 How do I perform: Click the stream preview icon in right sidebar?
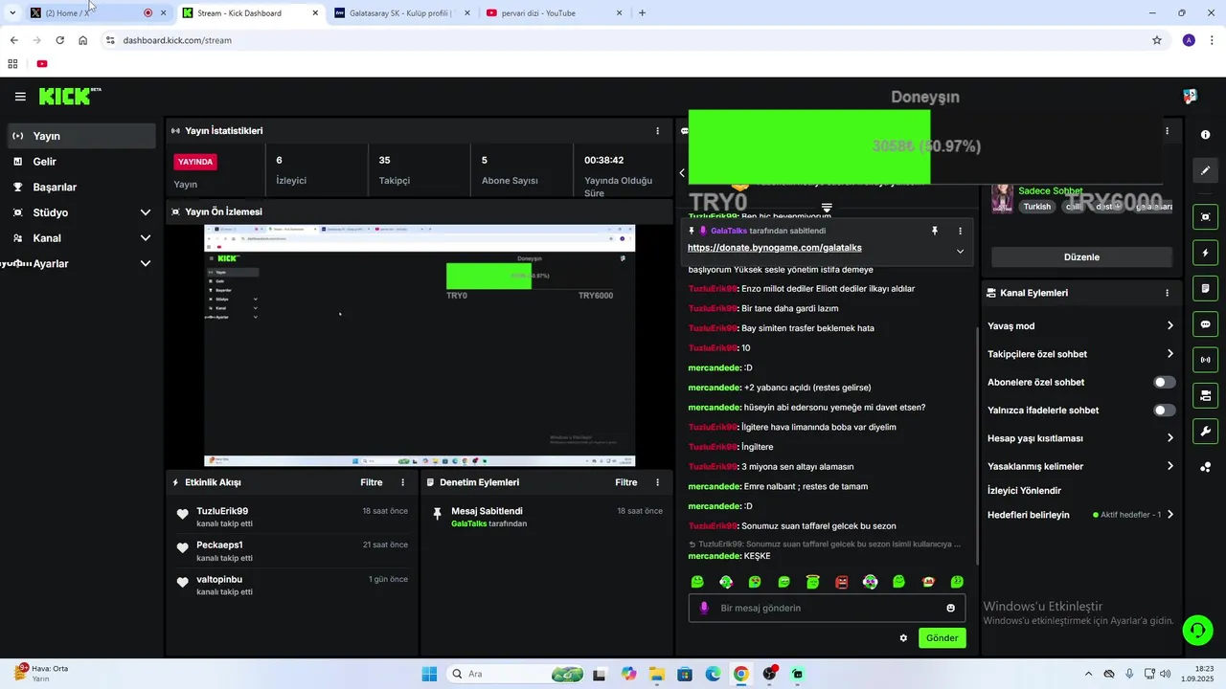coord(1205,217)
